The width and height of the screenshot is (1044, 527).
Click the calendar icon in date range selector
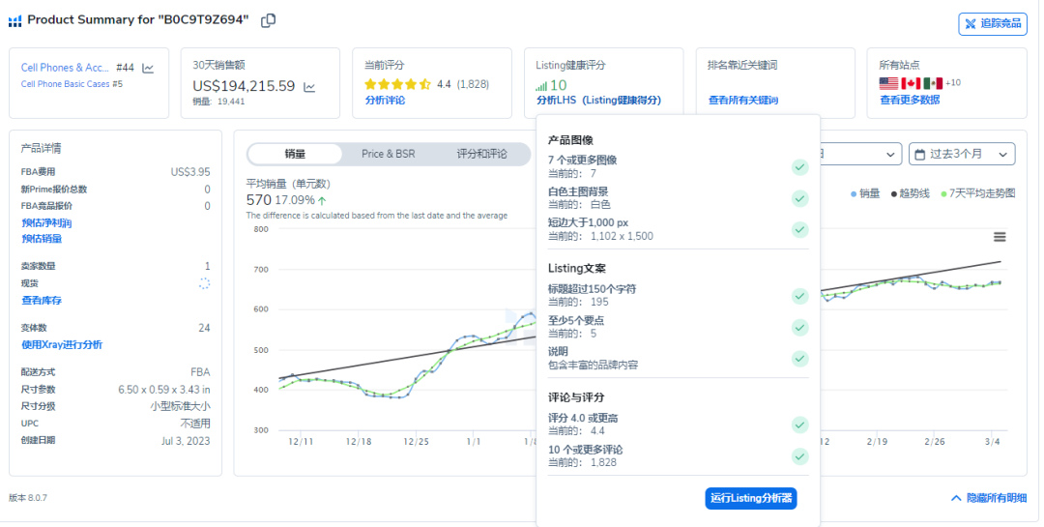[919, 155]
